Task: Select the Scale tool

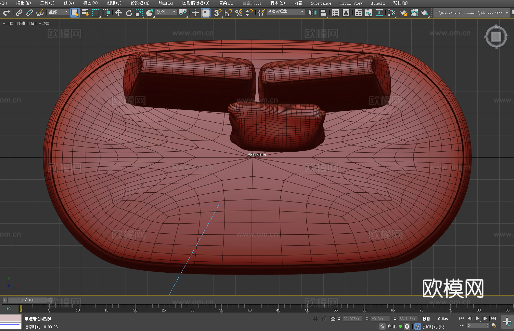Action: point(139,13)
